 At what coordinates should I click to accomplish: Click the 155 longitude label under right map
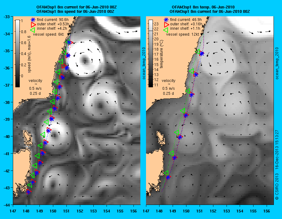(x=253, y=211)
